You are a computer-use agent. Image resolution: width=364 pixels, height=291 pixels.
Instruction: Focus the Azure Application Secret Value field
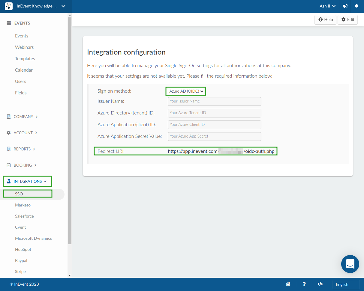click(215, 136)
